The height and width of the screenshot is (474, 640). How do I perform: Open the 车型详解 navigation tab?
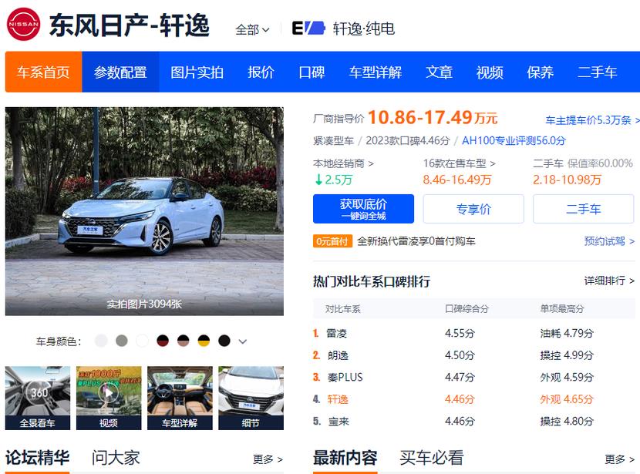tap(375, 72)
